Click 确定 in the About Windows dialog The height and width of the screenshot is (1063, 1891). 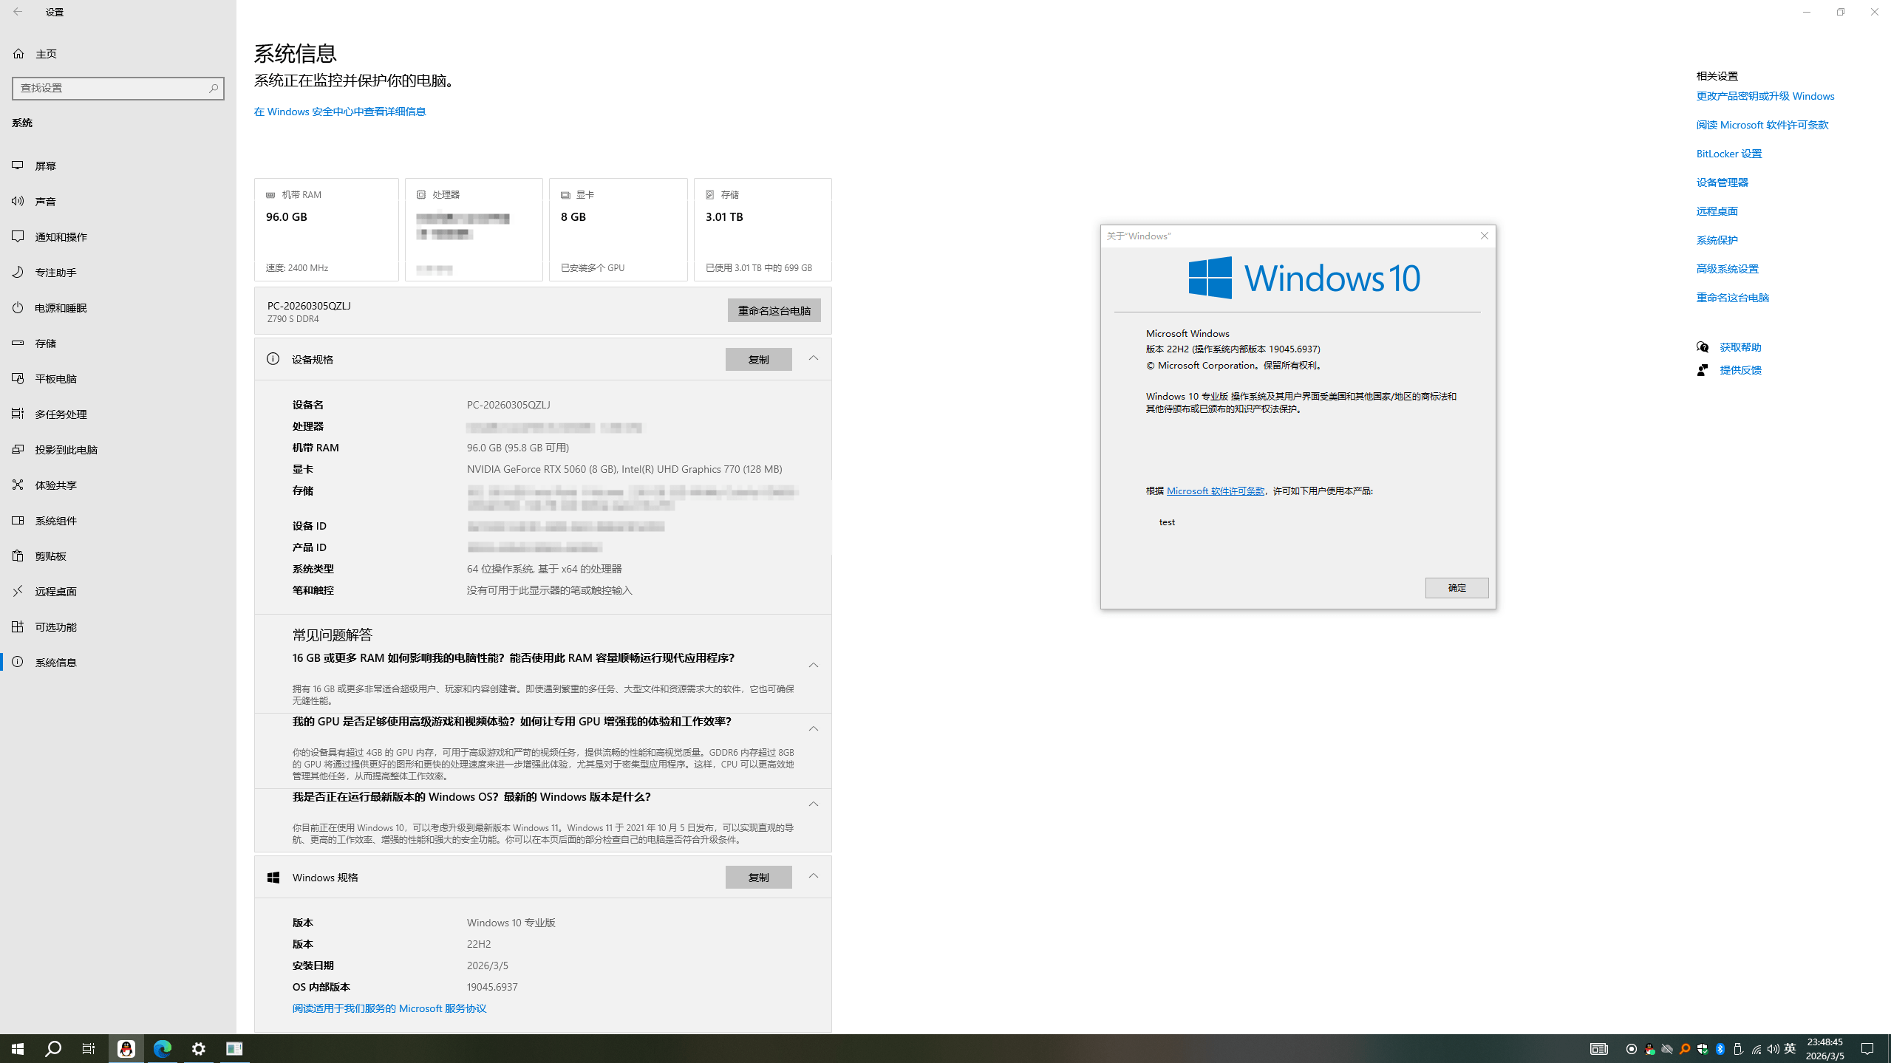[x=1456, y=587]
